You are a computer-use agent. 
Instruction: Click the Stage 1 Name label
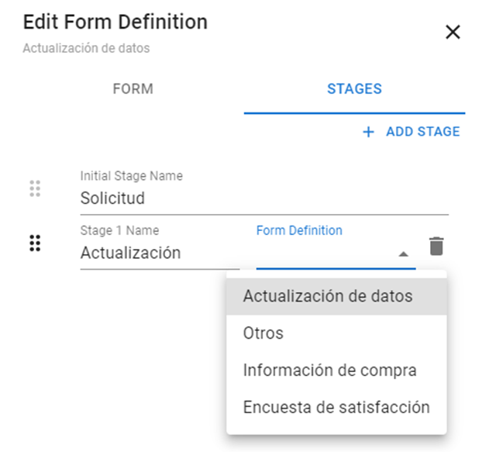pyautogui.click(x=119, y=230)
